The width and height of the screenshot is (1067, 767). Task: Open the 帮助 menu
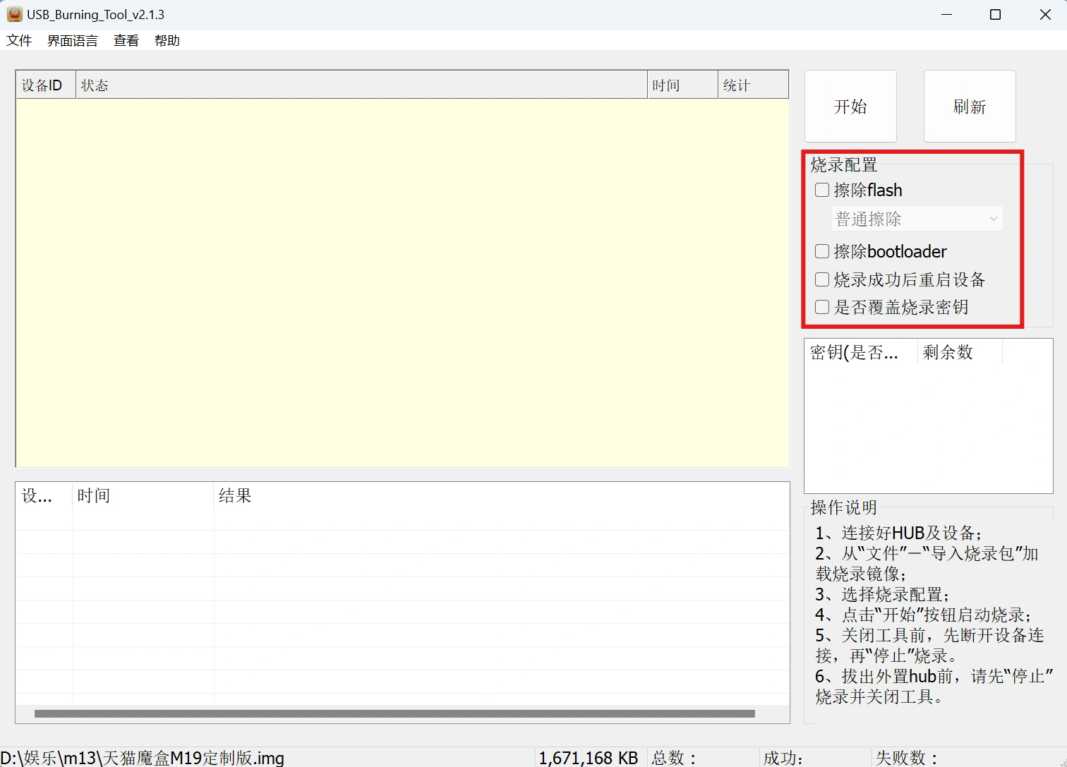tap(167, 41)
